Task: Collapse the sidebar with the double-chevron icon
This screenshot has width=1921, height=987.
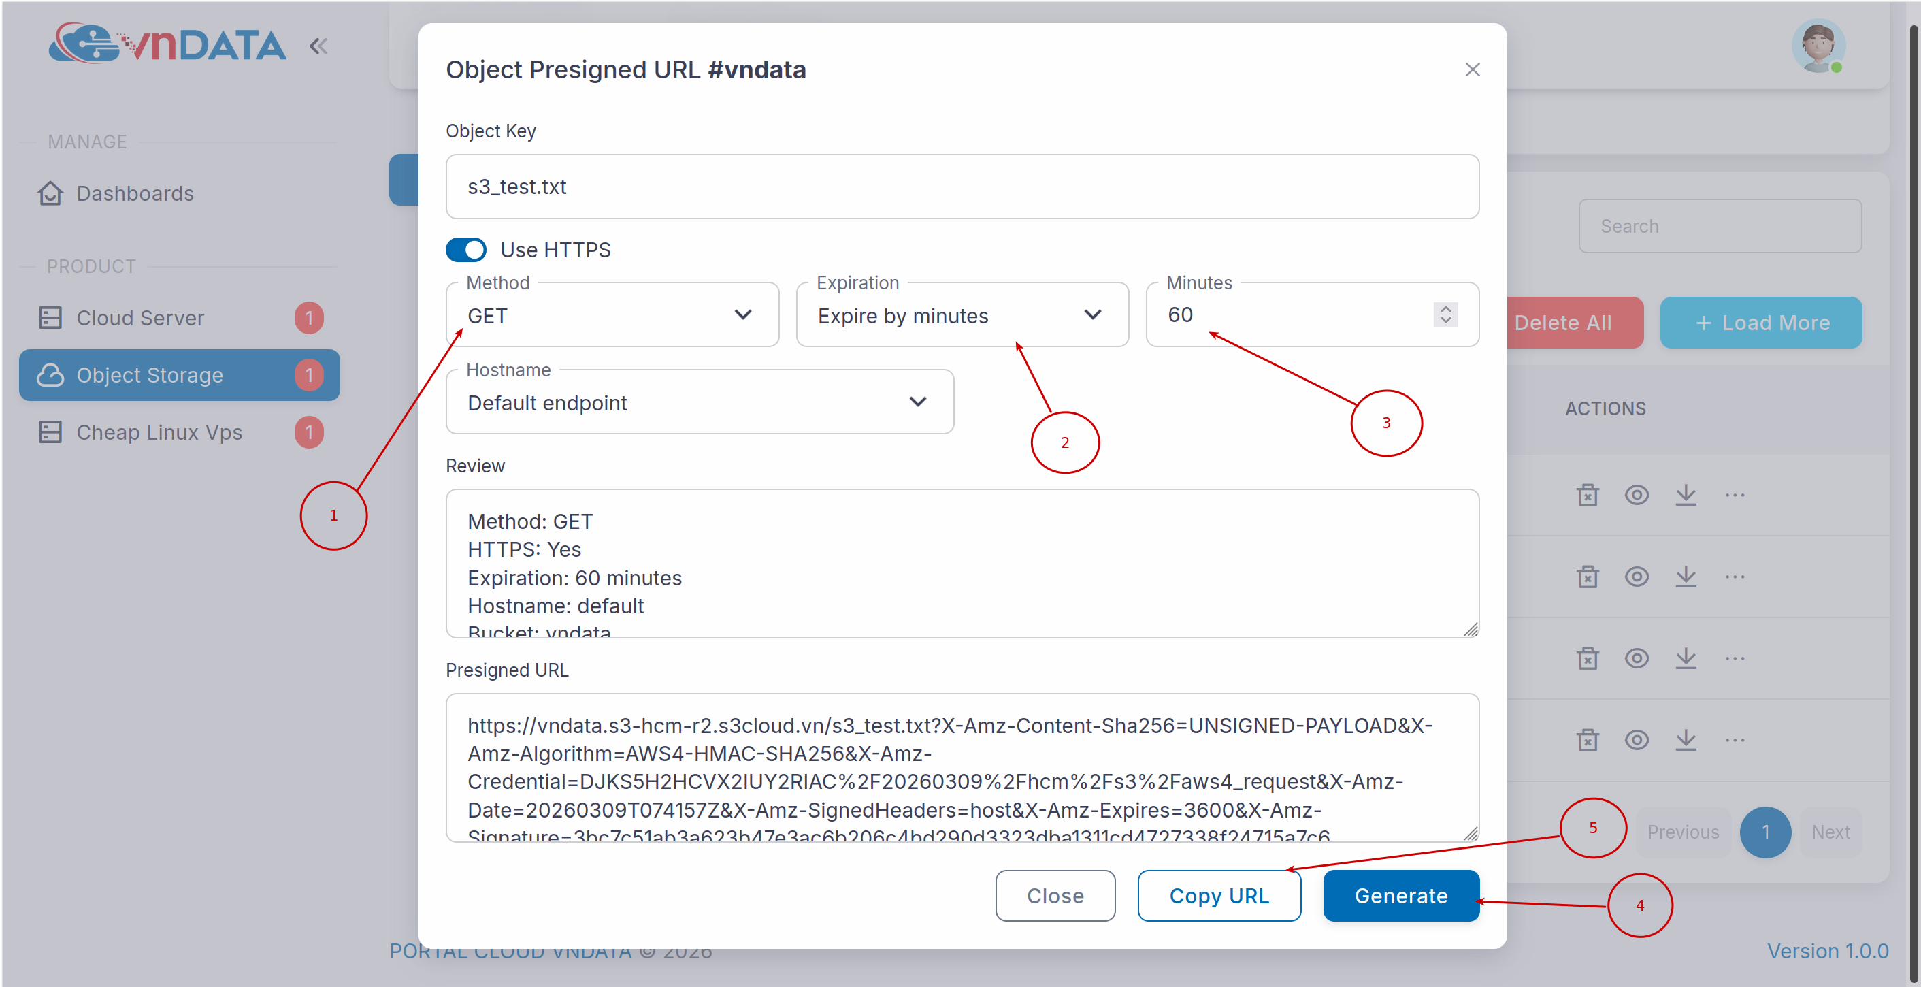Action: tap(318, 46)
